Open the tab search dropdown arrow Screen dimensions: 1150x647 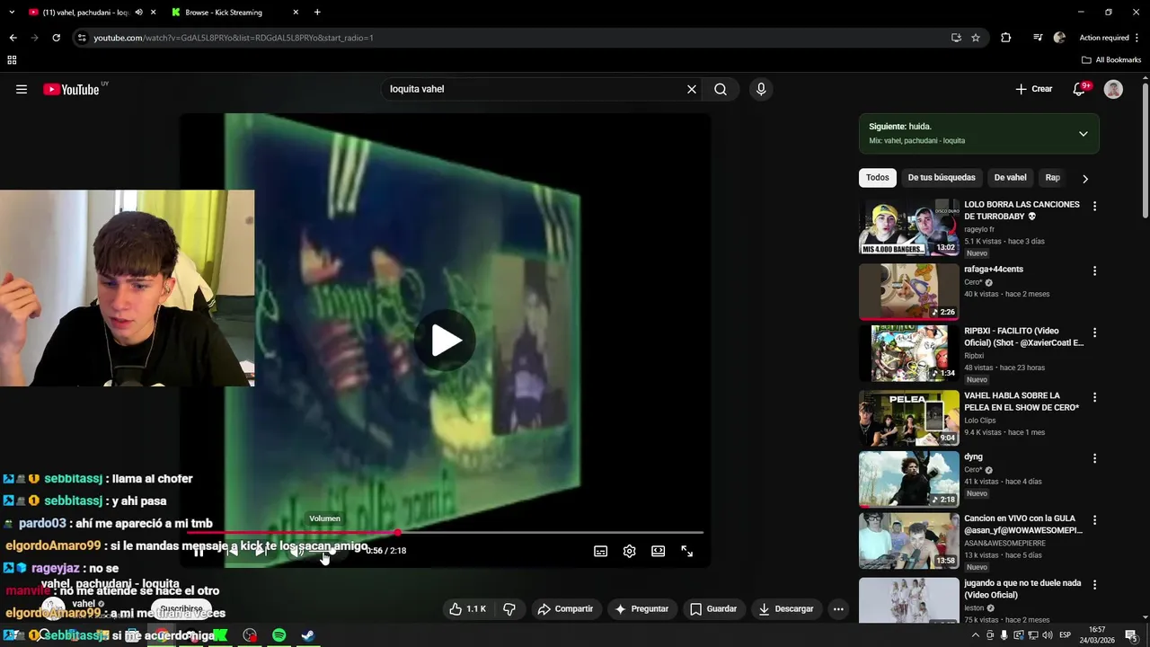coord(12,13)
